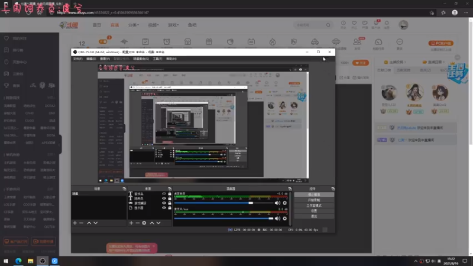Move the scene up in the scenes panel
Viewport: 473px width, 266px height.
89,223
